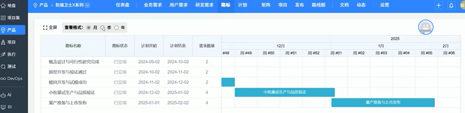The height and width of the screenshot is (113, 465).
Task: Click the 小批量试生产与品质验证 Gantt bar
Action: click(x=285, y=92)
